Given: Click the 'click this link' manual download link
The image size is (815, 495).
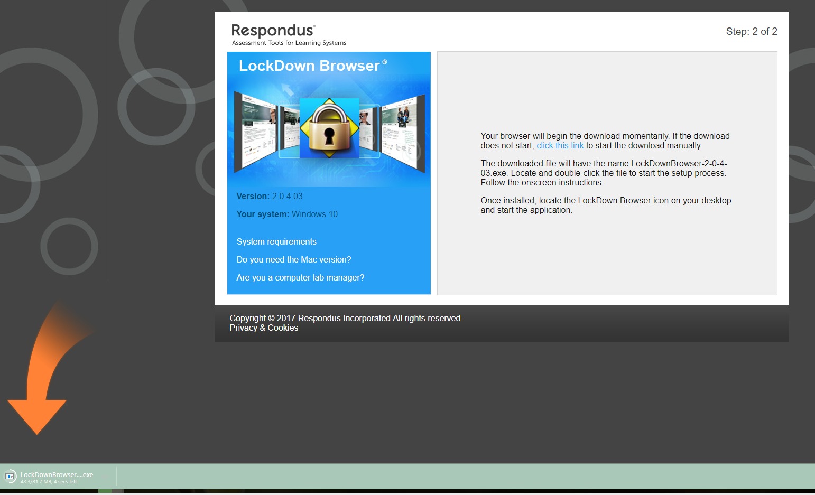Looking at the screenshot, I should (x=560, y=146).
